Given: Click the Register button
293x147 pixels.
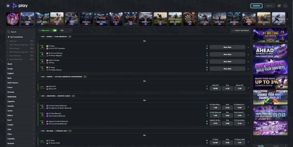Looking at the screenshot, I should [256, 6].
